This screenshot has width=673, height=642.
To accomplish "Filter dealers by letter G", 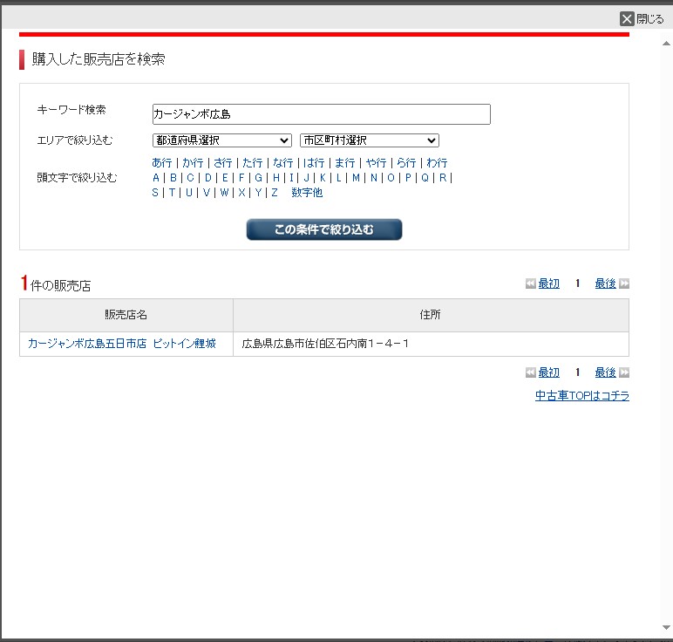I will pos(258,178).
